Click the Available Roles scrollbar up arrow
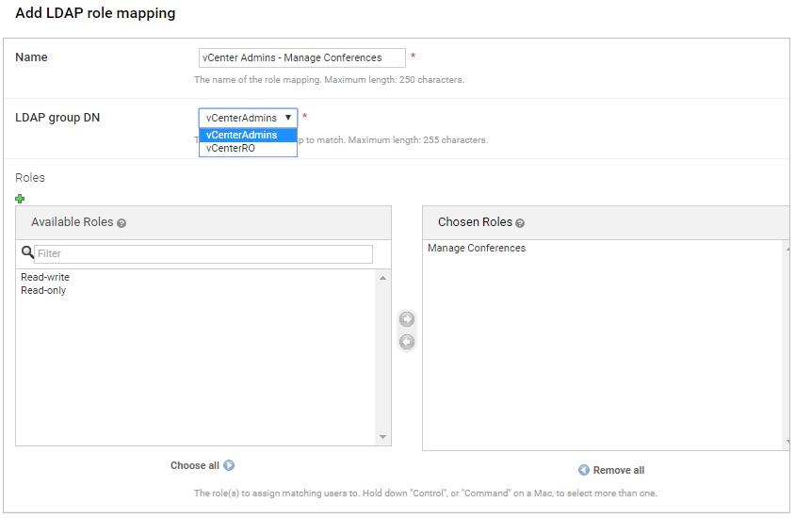The width and height of the screenshot is (795, 518). click(x=382, y=278)
